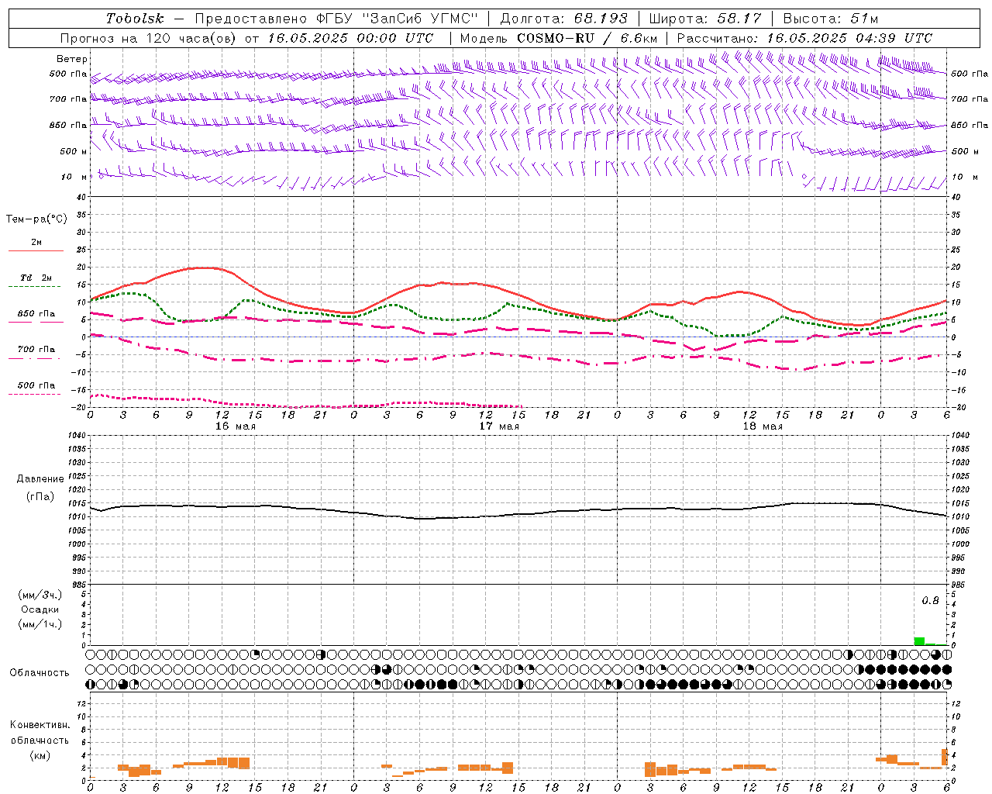The width and height of the screenshot is (992, 794).
Task: Click 'Рассчитано: 16.05.2025 04:39 UTC' timestamp
Action: [x=804, y=38]
